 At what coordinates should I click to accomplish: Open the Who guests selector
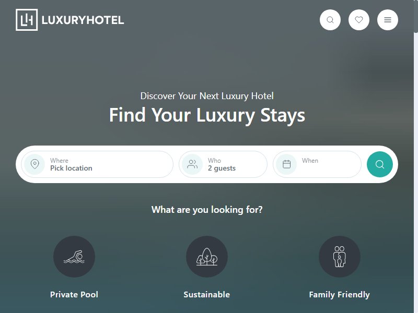[x=223, y=164]
